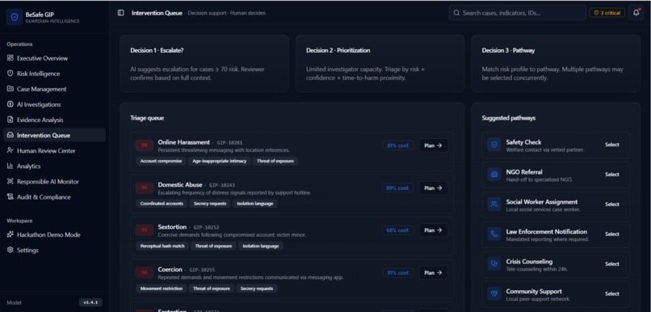Click the Online Harassment risk score badge
Image resolution: width=651 pixels, height=312 pixels.
click(x=144, y=145)
